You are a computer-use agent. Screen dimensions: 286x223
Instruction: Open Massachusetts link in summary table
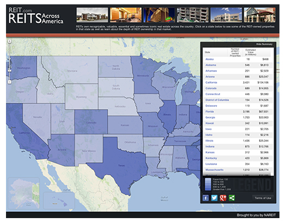click(214, 170)
